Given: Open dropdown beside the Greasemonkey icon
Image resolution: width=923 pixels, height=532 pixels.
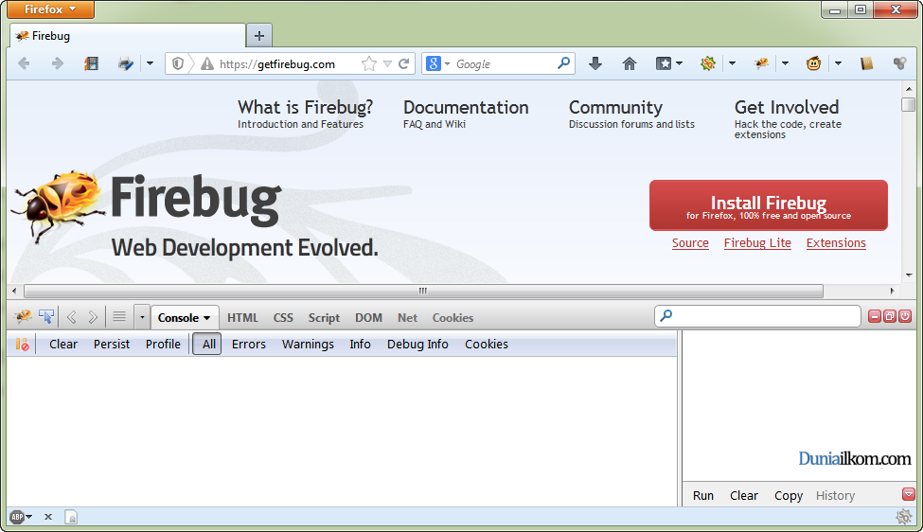Looking at the screenshot, I should [x=838, y=63].
